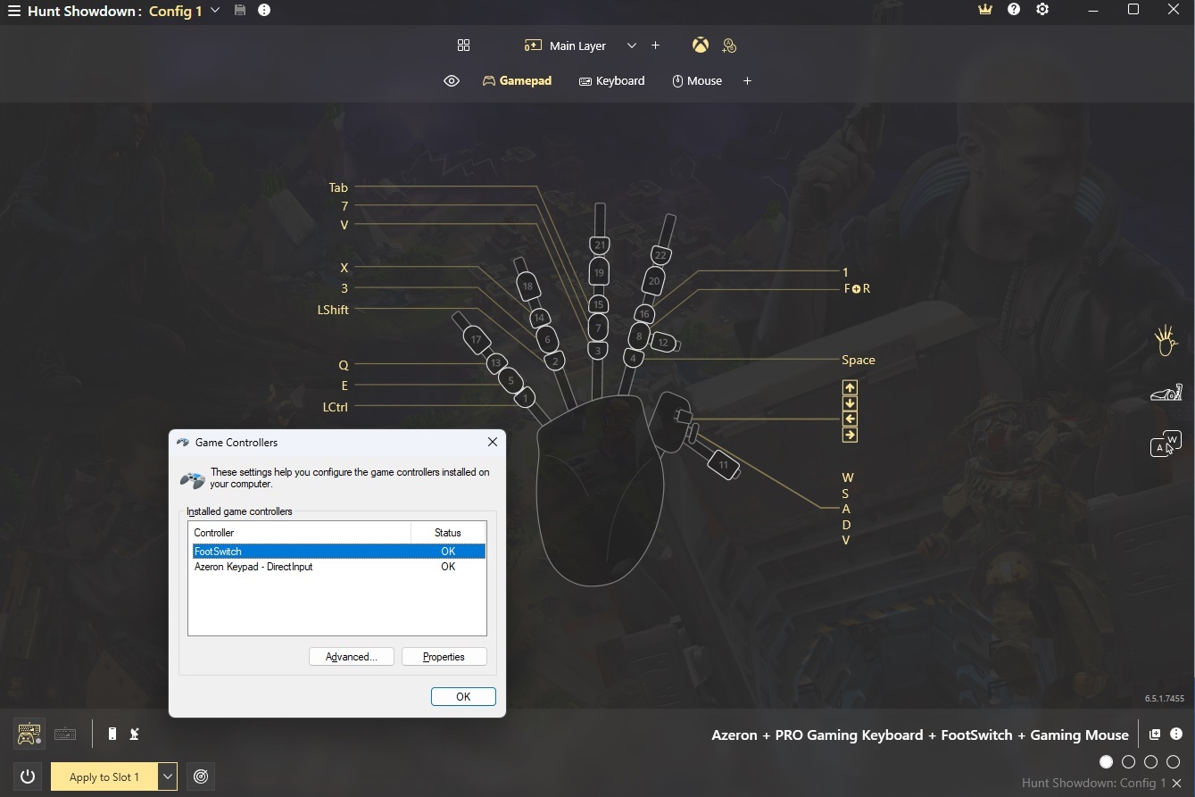1195x797 pixels.
Task: Click the Q mapping label
Action: 344,365
